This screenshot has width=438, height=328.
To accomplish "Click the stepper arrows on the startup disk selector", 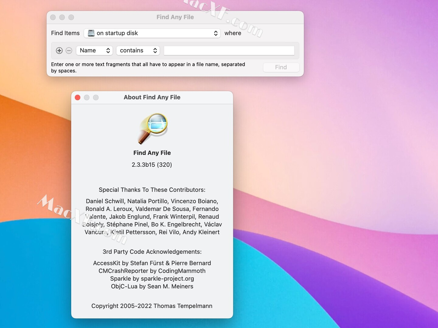I will (x=216, y=33).
